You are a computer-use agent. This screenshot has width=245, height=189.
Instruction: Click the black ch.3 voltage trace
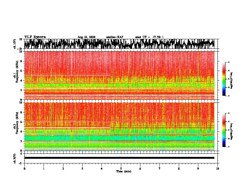(x=119, y=158)
